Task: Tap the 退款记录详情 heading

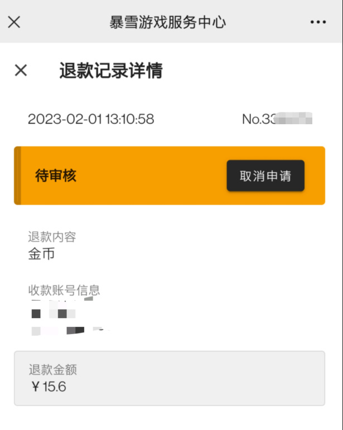Action: click(x=111, y=71)
